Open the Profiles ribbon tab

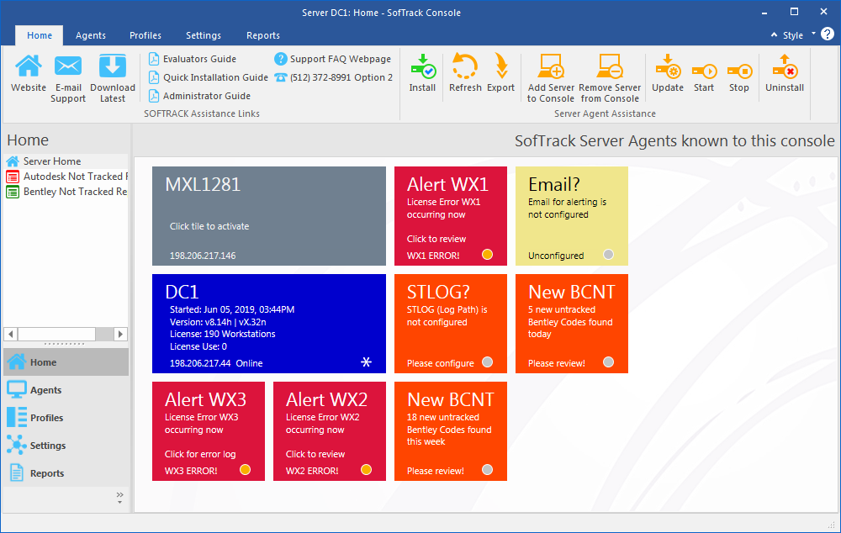click(145, 35)
